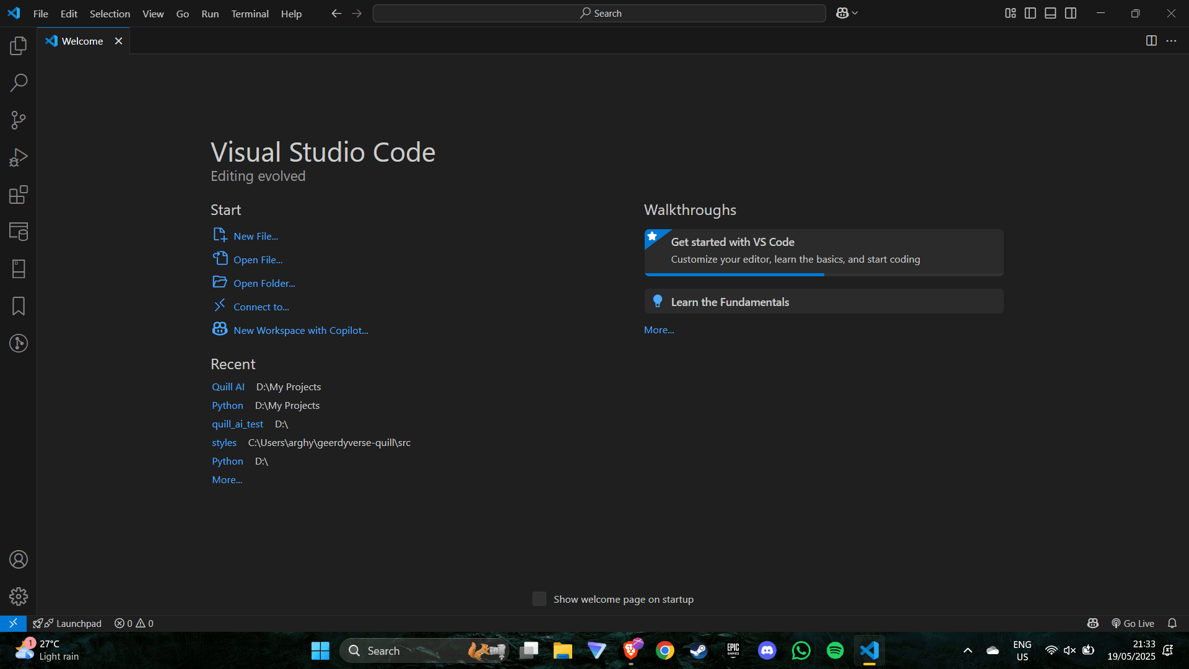Open the Go menu

pos(183,14)
